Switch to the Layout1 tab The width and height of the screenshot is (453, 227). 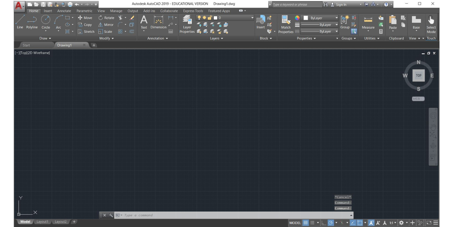[x=42, y=221]
